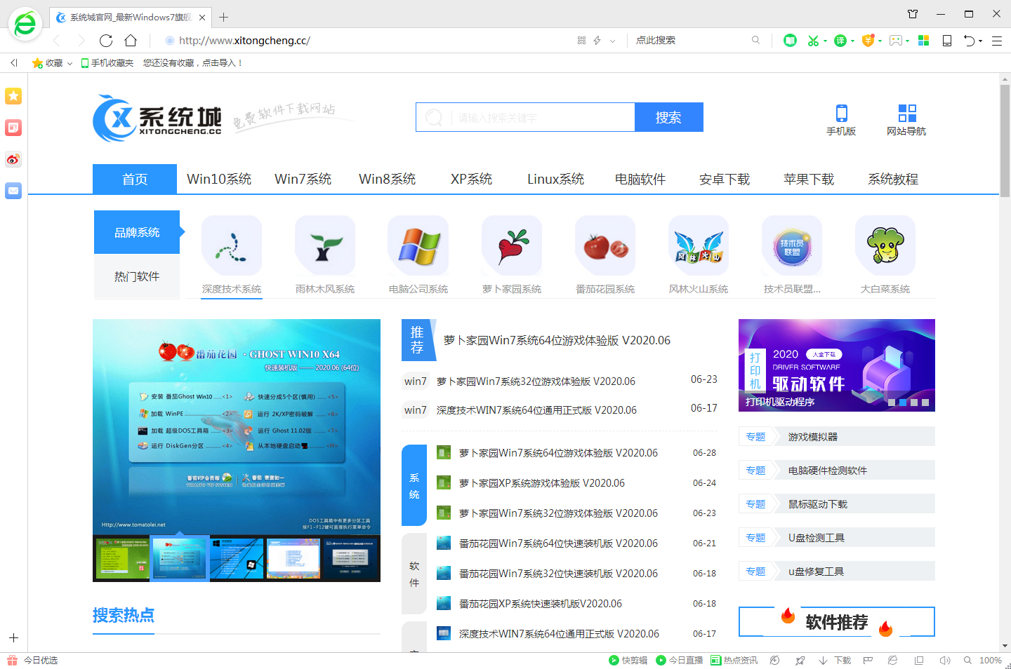Click the undo closed tab icon
Viewport: 1011px width, 669px height.
[969, 41]
